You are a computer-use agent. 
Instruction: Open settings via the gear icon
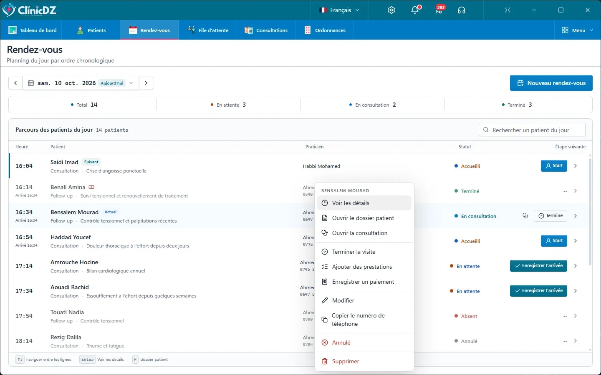click(391, 10)
